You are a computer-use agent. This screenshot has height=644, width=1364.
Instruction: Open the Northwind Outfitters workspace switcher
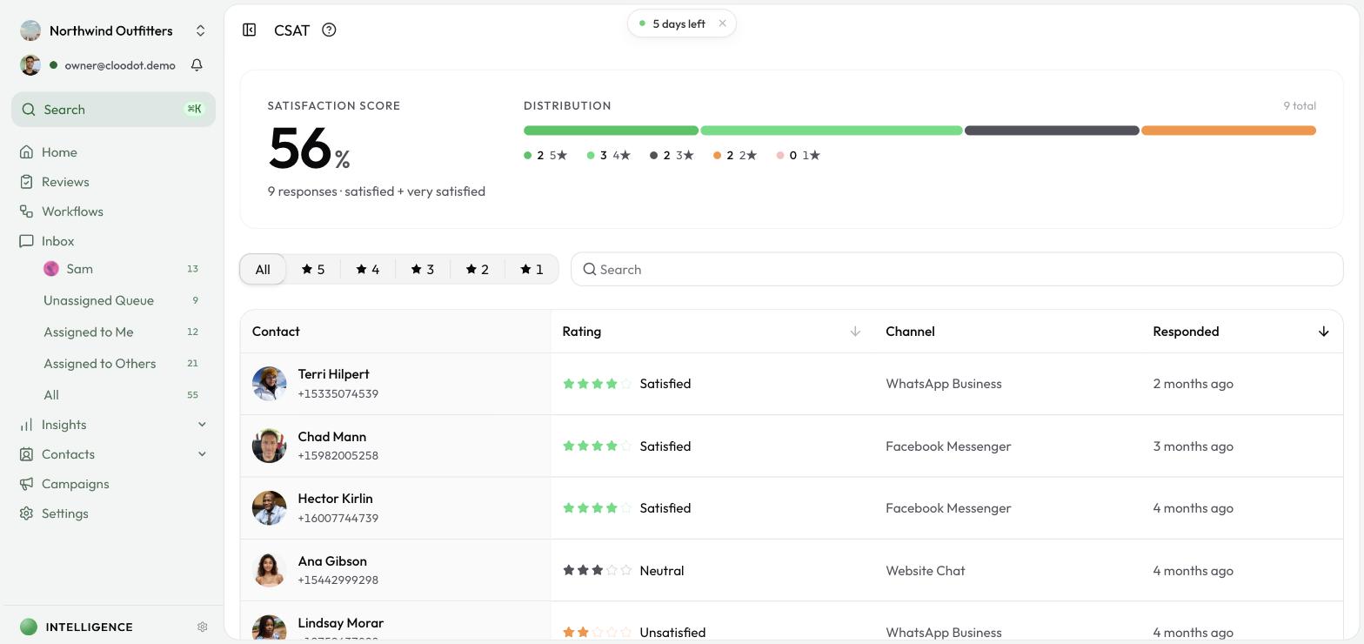[x=113, y=30]
